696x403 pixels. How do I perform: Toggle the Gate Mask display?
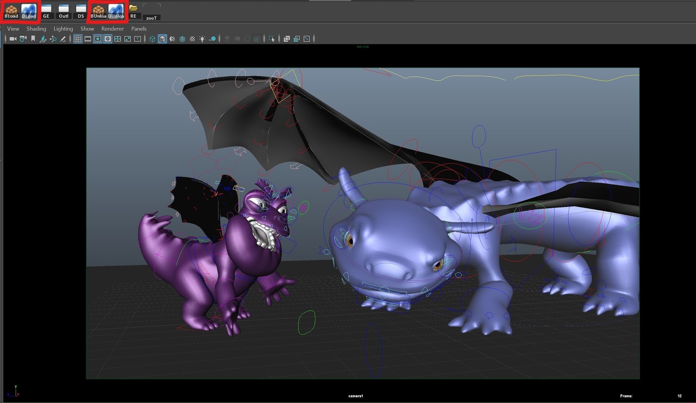point(108,39)
